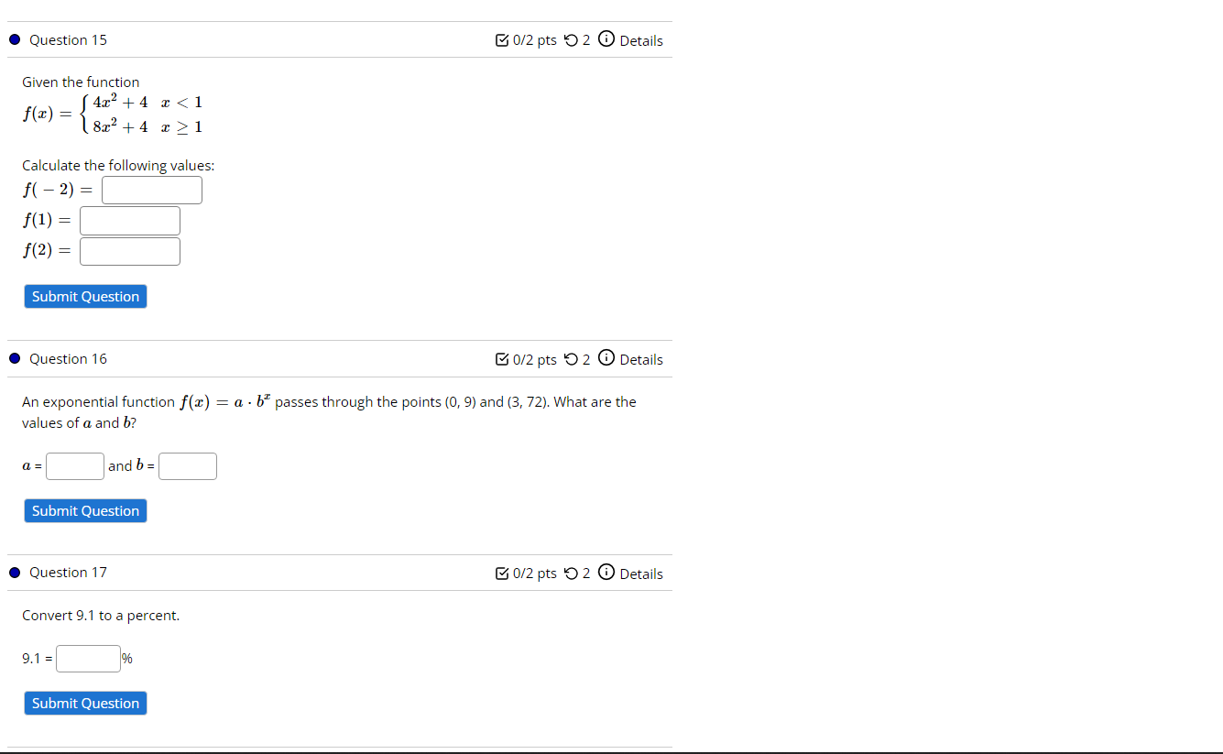Viewport: 1223px width, 754px height.
Task: Select the f(2) answer field
Action: point(130,251)
